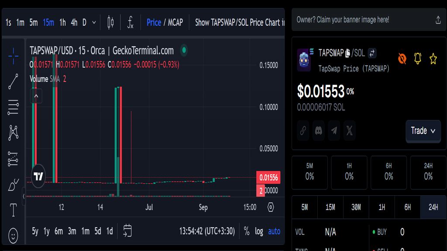This screenshot has height=251, width=447.
Task: Select the crosshair cursor tool
Action: click(13, 56)
